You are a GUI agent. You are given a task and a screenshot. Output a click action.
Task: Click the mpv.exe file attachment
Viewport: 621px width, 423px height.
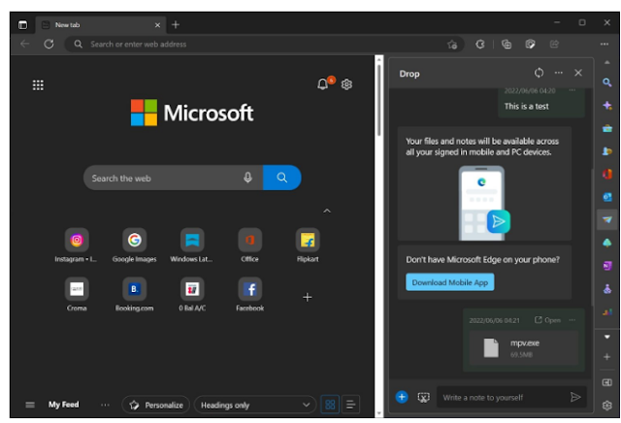point(524,347)
